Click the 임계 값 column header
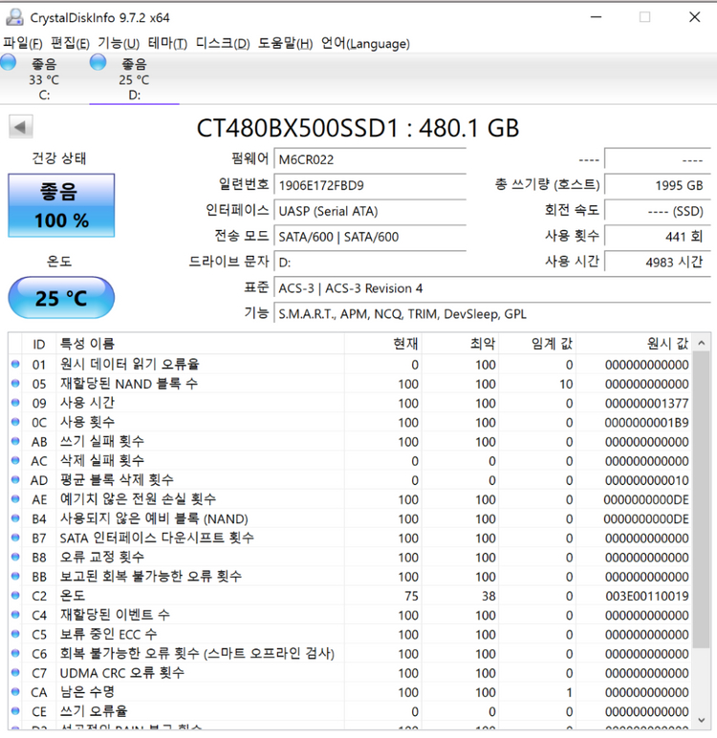 tap(537, 344)
